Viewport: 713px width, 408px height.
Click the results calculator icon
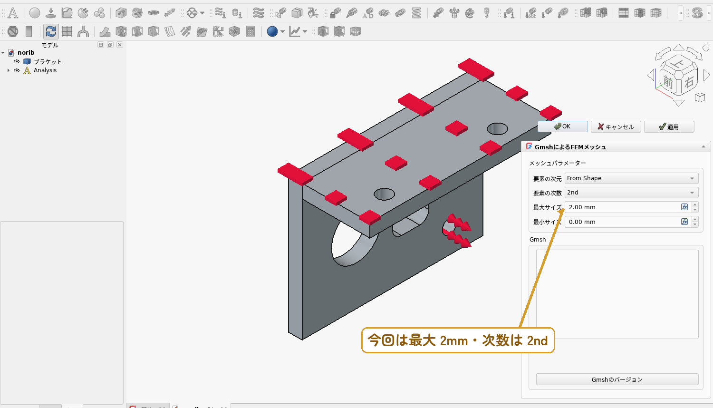point(251,31)
